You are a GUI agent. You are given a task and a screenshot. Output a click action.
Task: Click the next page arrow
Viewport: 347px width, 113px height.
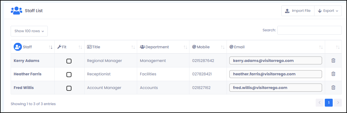coord(338,103)
